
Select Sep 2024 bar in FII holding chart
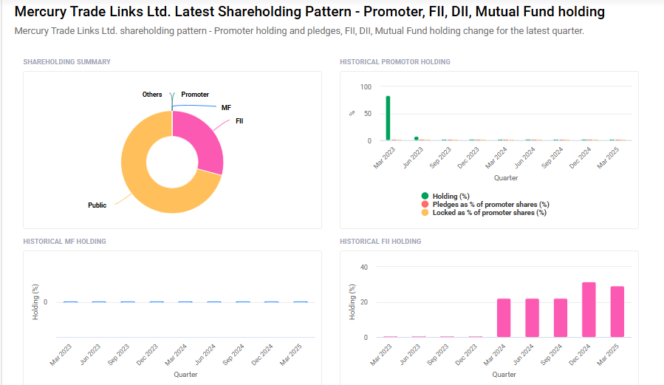pyautogui.click(x=561, y=318)
